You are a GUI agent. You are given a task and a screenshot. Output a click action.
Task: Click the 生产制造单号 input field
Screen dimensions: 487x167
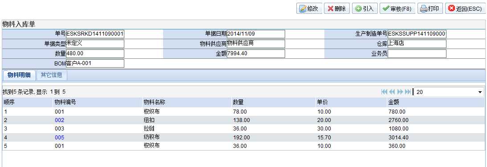tap(417, 34)
